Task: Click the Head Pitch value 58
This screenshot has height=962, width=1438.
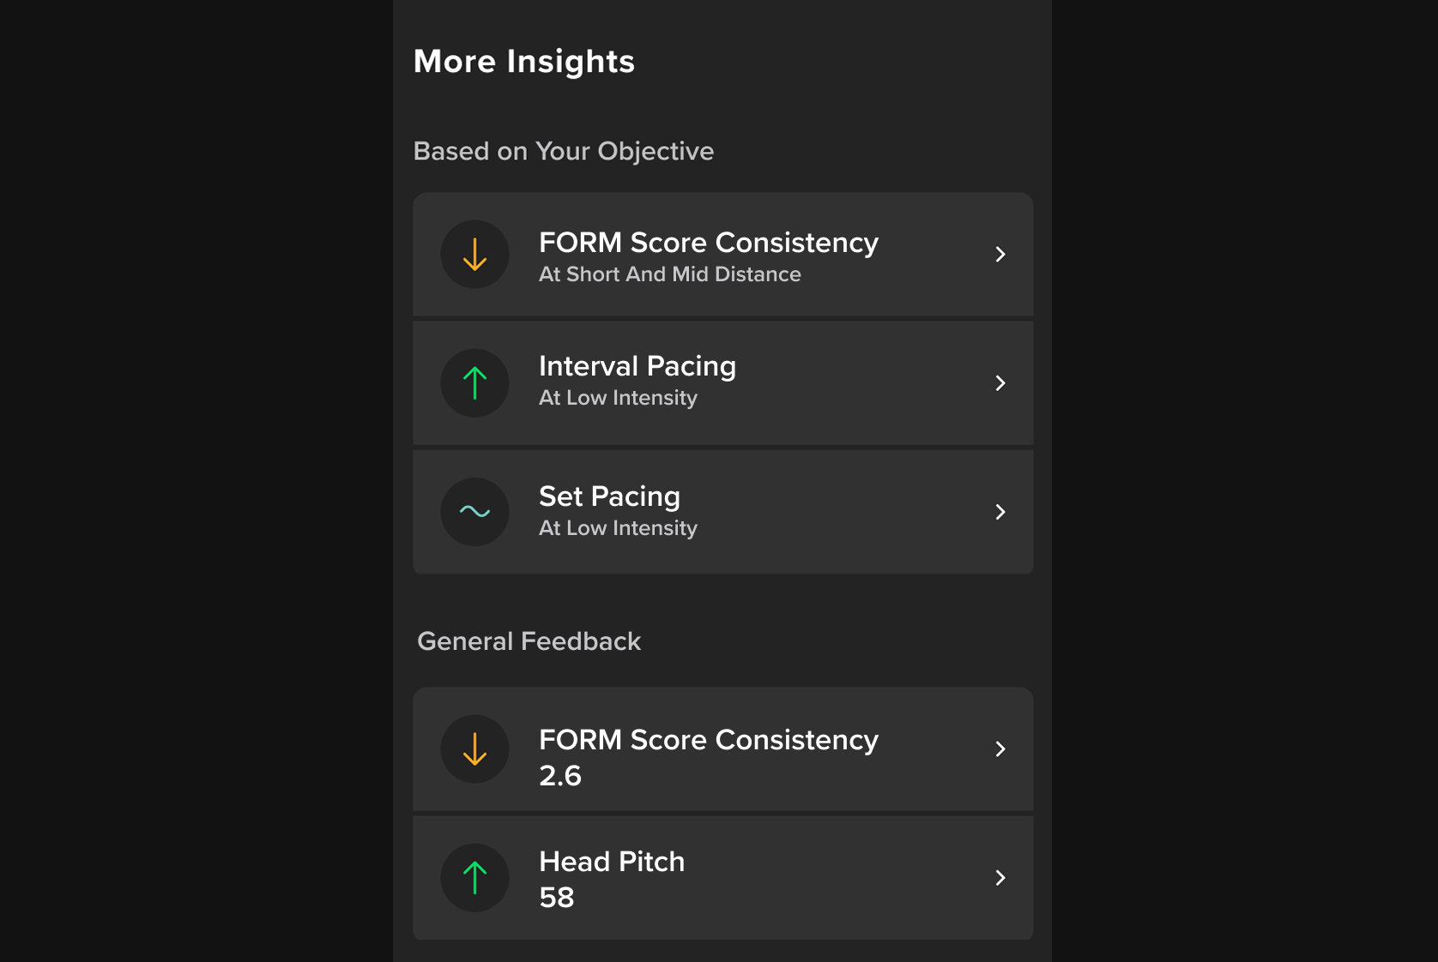Action: (557, 898)
